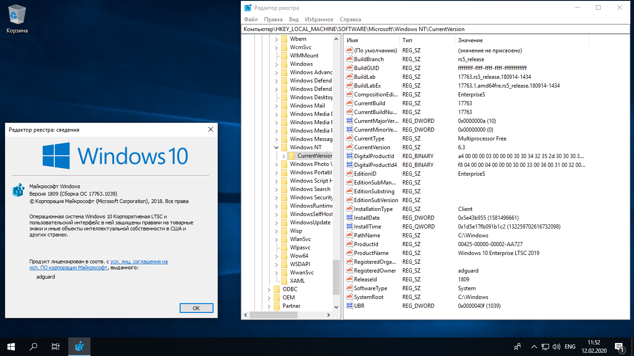
Task: Click the UBR DWORD icon
Action: [x=349, y=306]
